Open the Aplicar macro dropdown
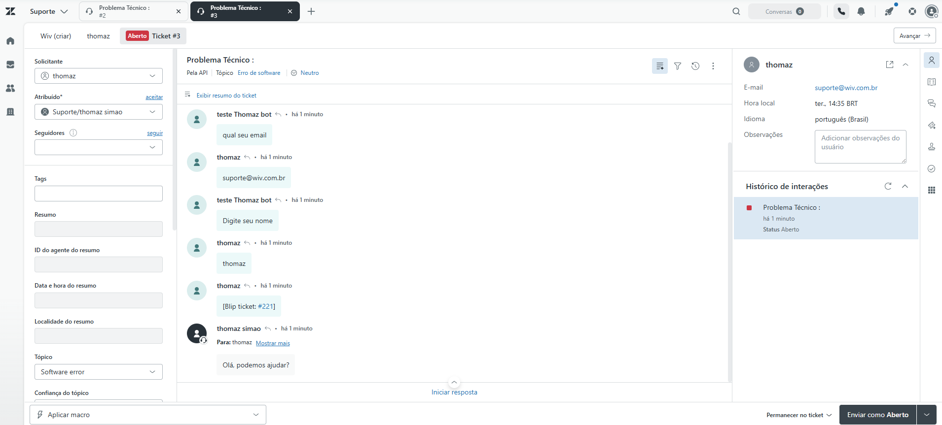The height and width of the screenshot is (425, 942). (148, 415)
